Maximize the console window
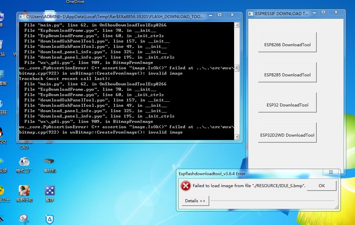The width and height of the screenshot is (355, 225). 220,15
